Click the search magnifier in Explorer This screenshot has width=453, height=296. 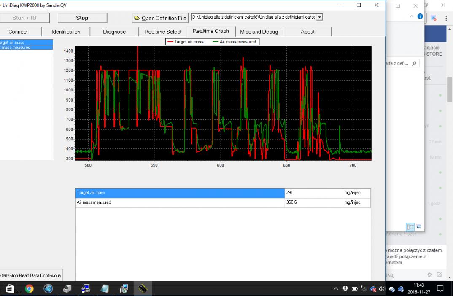click(x=414, y=64)
